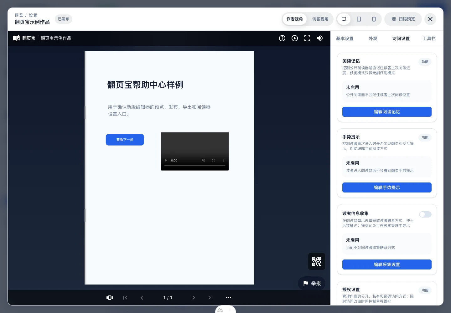Open embedded video more options
Screen dimensions: 451x313
coord(224,160)
